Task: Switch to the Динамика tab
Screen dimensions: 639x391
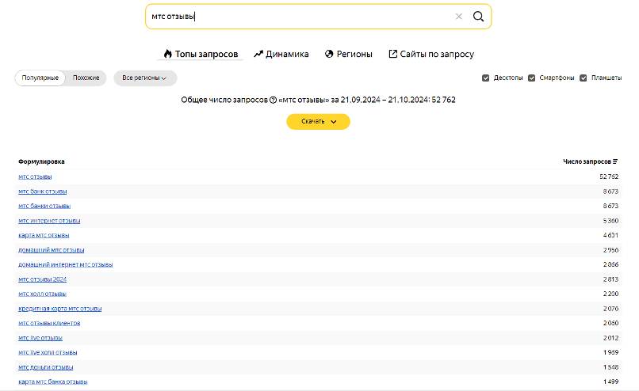Action: 281,54
